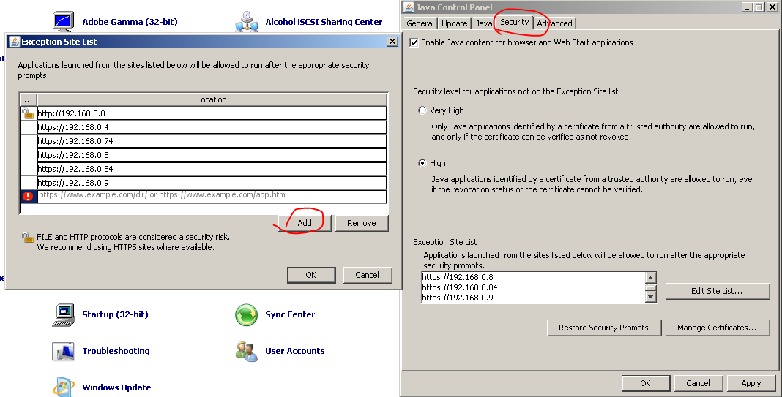This screenshot has height=397, width=782.
Task: Open Alcohol iSCSI Sharing Center icon
Action: pyautogui.click(x=247, y=22)
